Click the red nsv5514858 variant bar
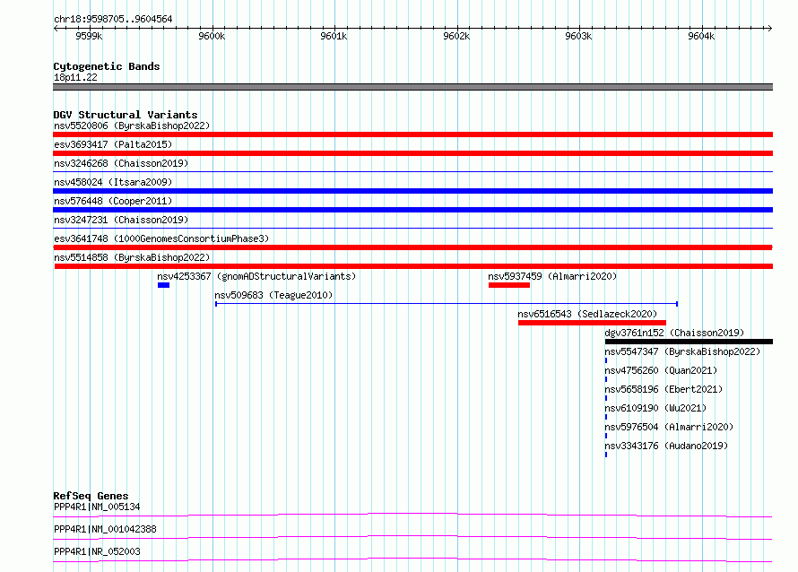The image size is (798, 572). [413, 266]
